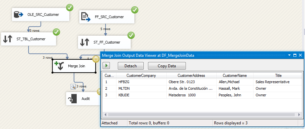
Task: Click the truncated Cus... column header
Action: point(110,76)
